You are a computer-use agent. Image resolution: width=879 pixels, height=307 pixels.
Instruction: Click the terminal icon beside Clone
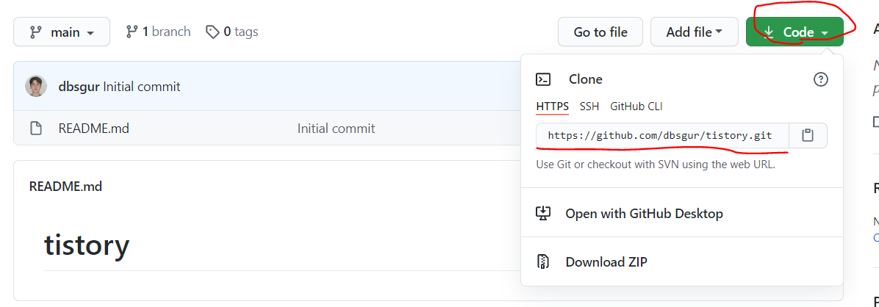pyautogui.click(x=543, y=79)
